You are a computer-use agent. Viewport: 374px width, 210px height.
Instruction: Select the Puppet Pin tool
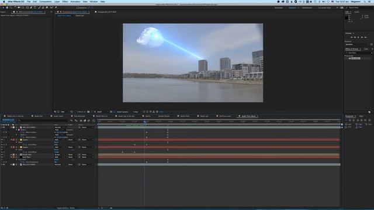pos(56,8)
